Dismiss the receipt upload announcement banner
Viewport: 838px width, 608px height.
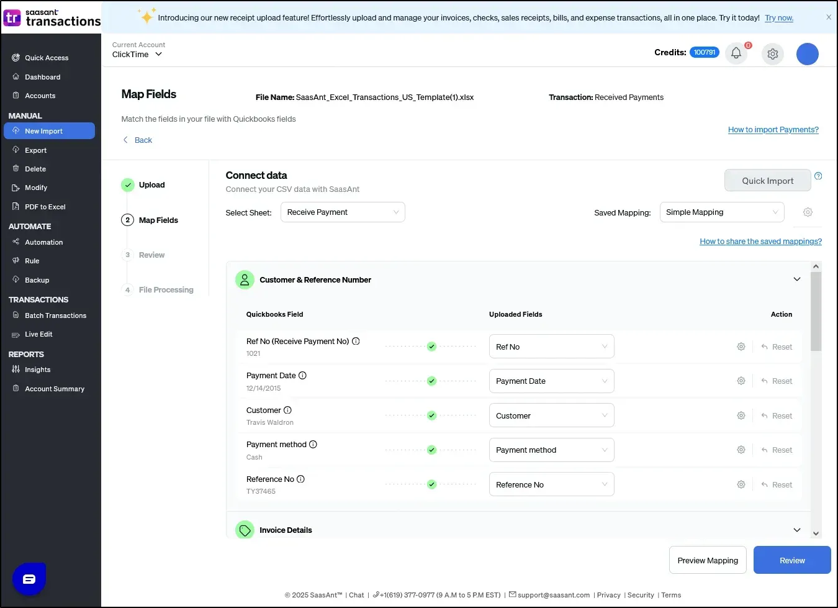829,17
